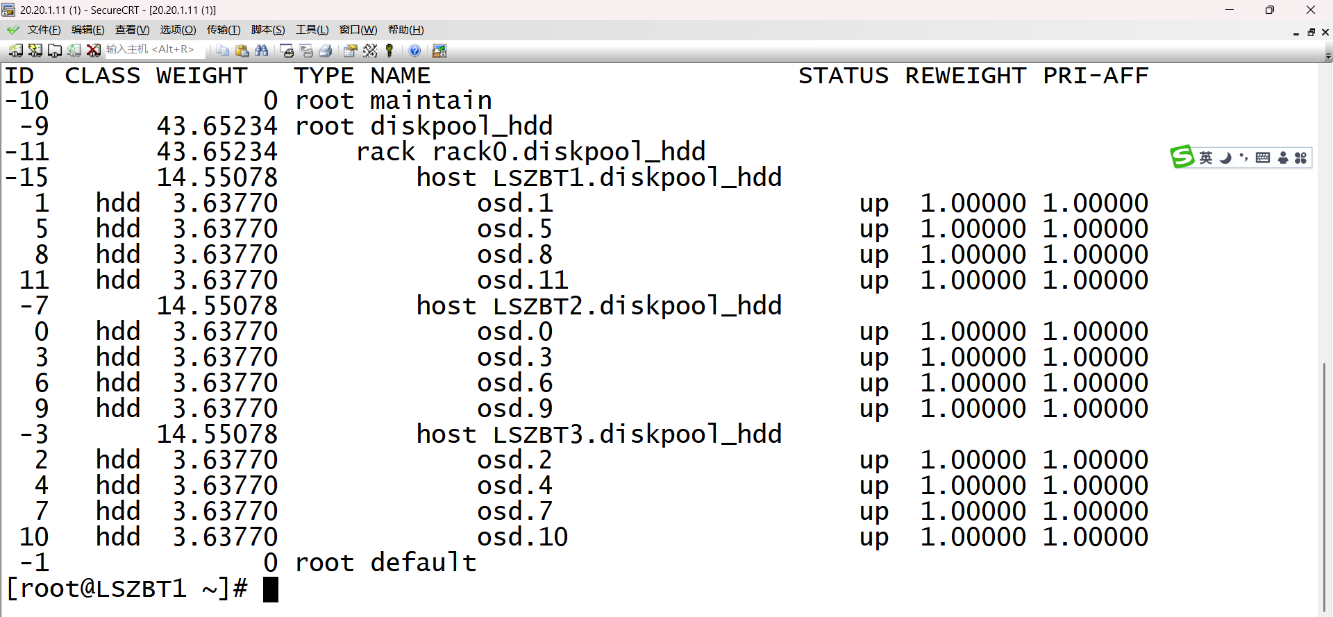The height and width of the screenshot is (617, 1333).
Task: Click the terminal vertical scrollbar thumb
Action: (1324, 486)
